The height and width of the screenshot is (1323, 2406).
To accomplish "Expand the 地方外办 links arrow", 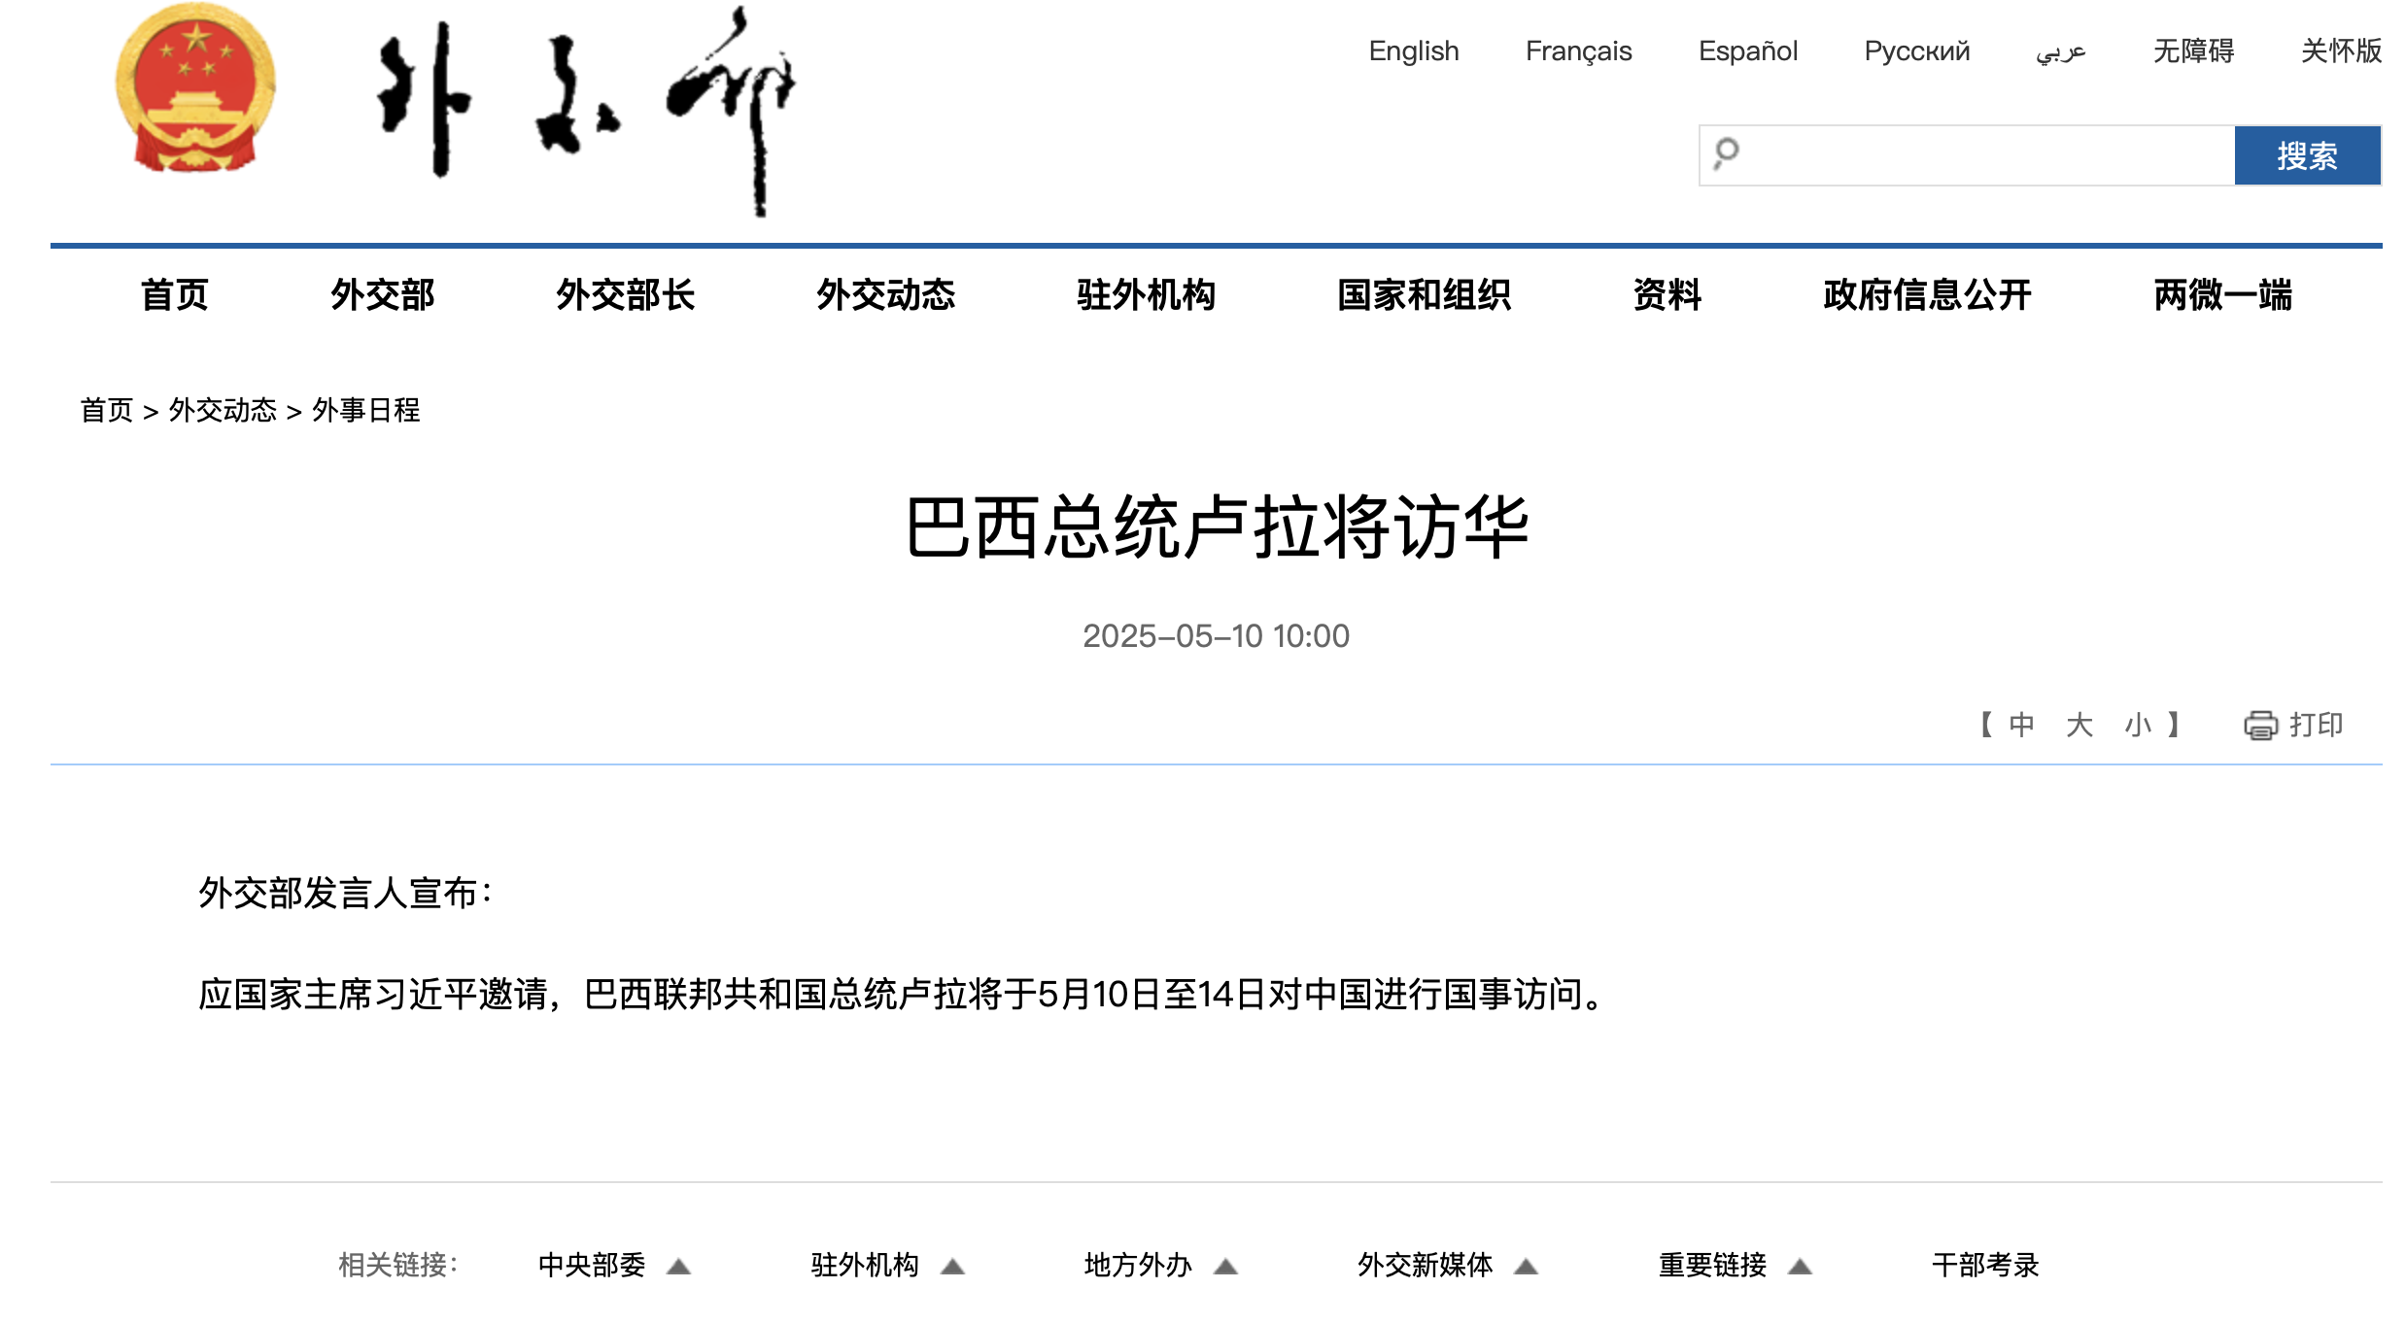I will point(1225,1266).
